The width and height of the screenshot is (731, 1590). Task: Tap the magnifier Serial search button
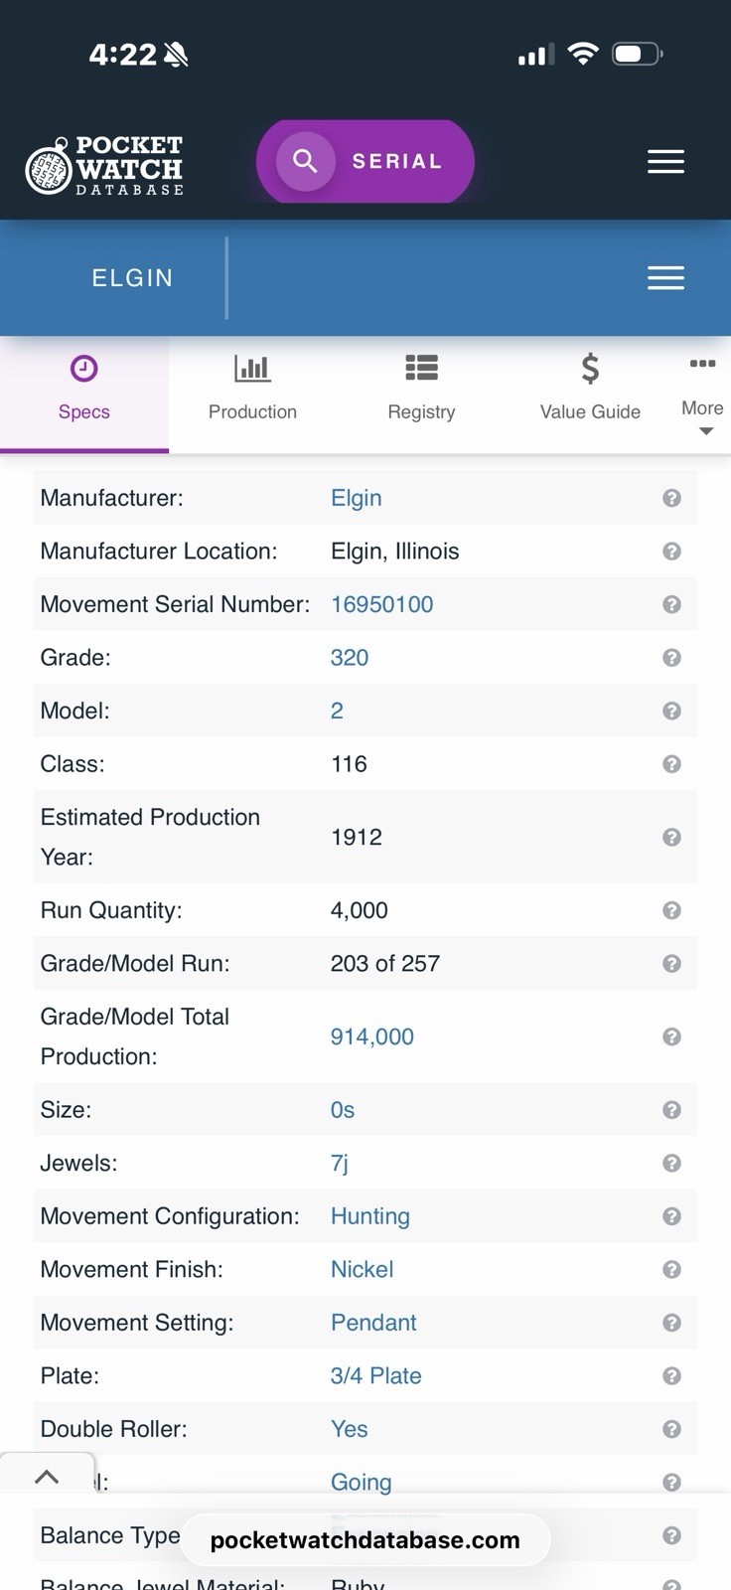coord(365,161)
